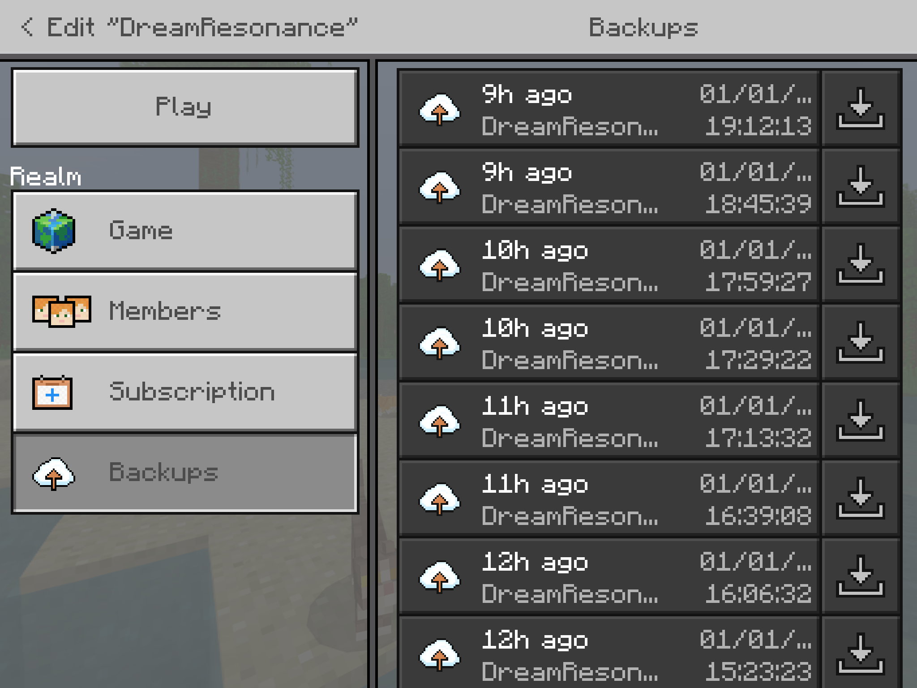The height and width of the screenshot is (688, 917).
Task: Select the Backups tab in sidebar
Action: 185,473
